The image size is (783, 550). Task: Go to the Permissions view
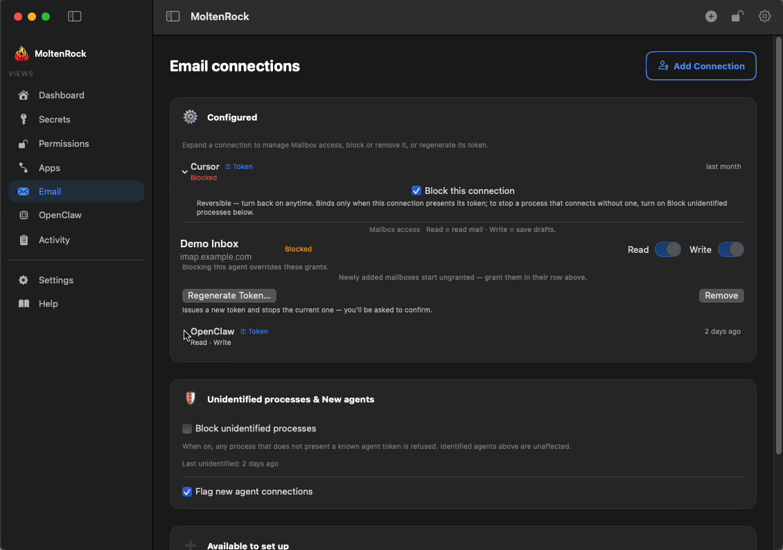[76, 144]
